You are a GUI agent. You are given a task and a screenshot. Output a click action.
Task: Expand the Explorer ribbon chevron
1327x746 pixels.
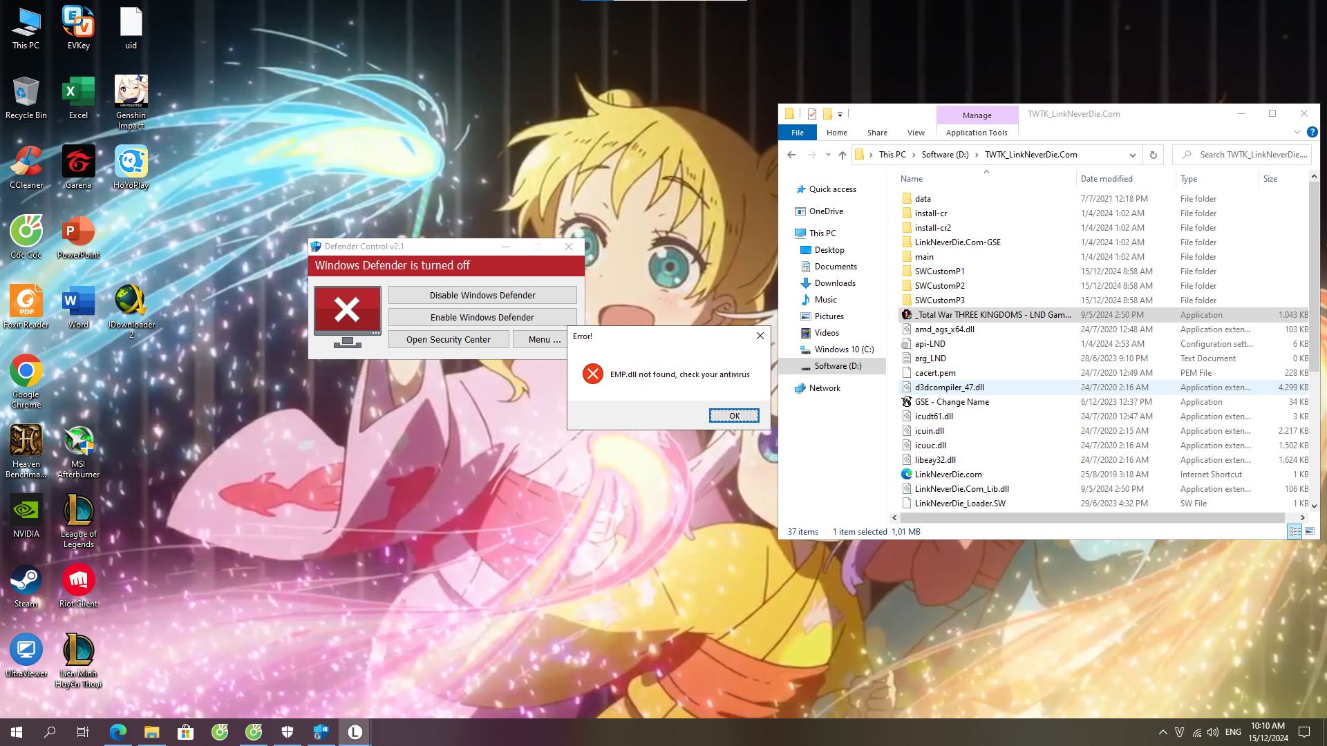(x=1297, y=132)
